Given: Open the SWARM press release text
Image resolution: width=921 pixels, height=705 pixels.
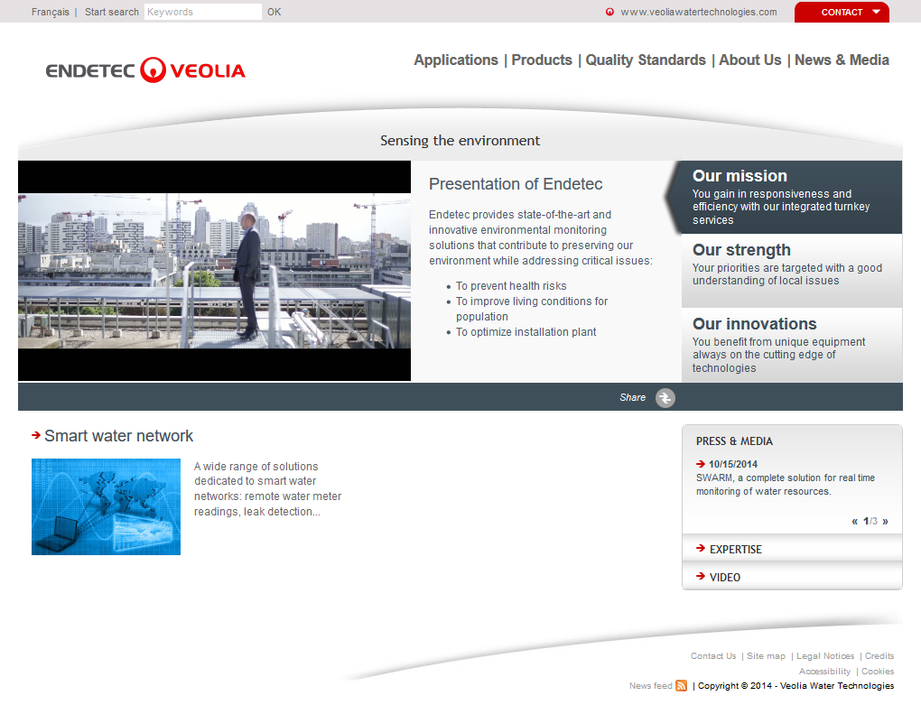Looking at the screenshot, I should click(x=786, y=485).
